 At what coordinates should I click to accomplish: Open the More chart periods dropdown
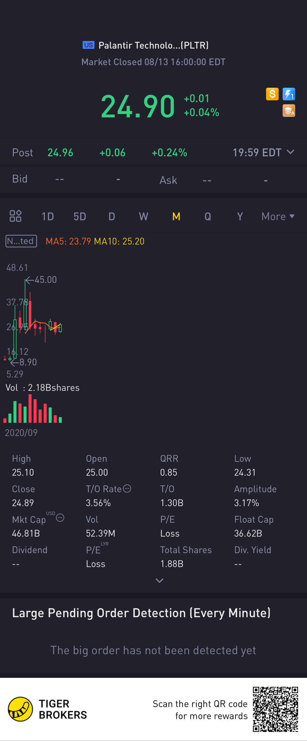pos(278,216)
